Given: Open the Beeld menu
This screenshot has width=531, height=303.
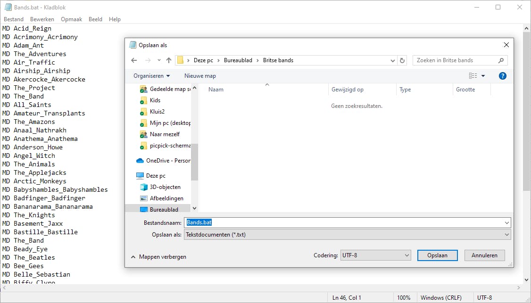Looking at the screenshot, I should [96, 19].
